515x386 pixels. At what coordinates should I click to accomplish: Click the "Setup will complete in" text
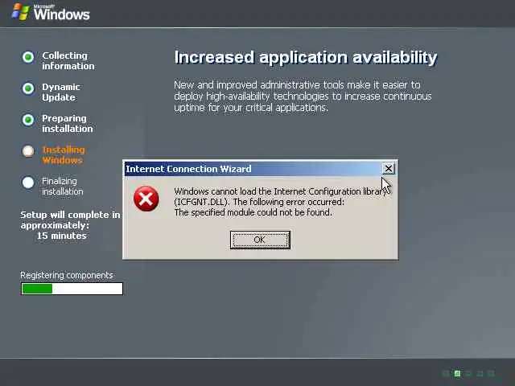(x=70, y=215)
